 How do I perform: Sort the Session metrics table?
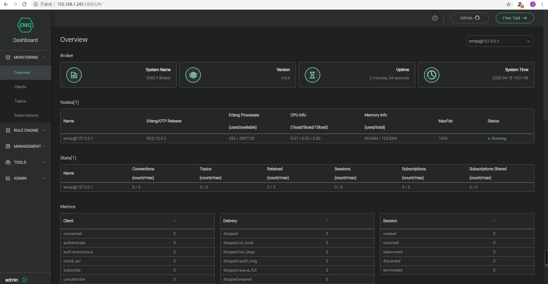(x=494, y=221)
